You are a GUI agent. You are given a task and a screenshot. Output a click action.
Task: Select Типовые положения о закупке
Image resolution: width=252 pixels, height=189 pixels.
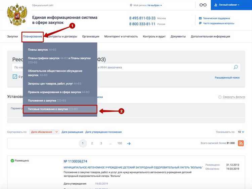click(x=60, y=109)
